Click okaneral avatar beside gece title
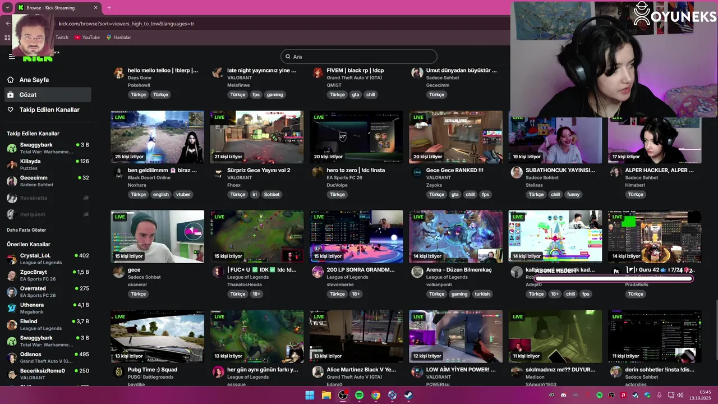The image size is (718, 404). tap(119, 272)
